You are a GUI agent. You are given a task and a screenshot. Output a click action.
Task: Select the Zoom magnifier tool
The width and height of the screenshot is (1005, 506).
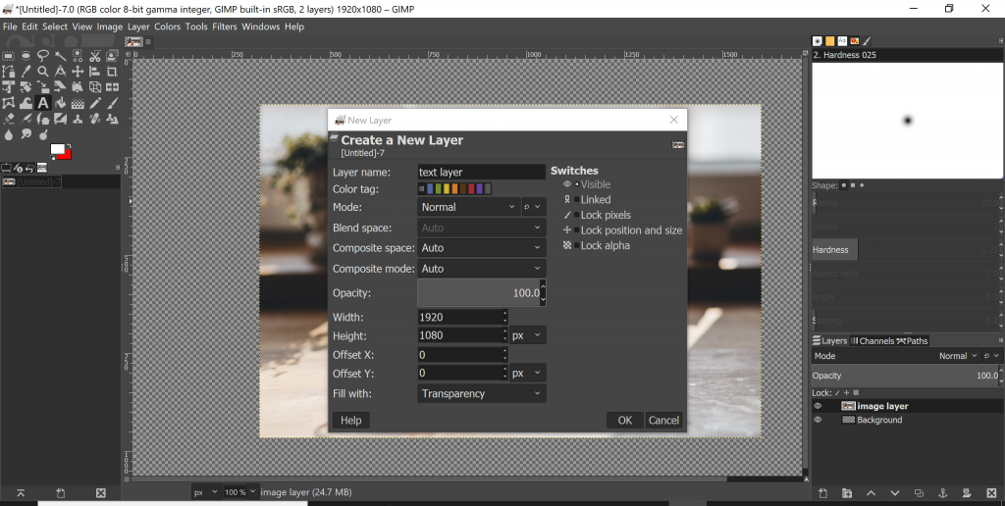click(x=43, y=72)
